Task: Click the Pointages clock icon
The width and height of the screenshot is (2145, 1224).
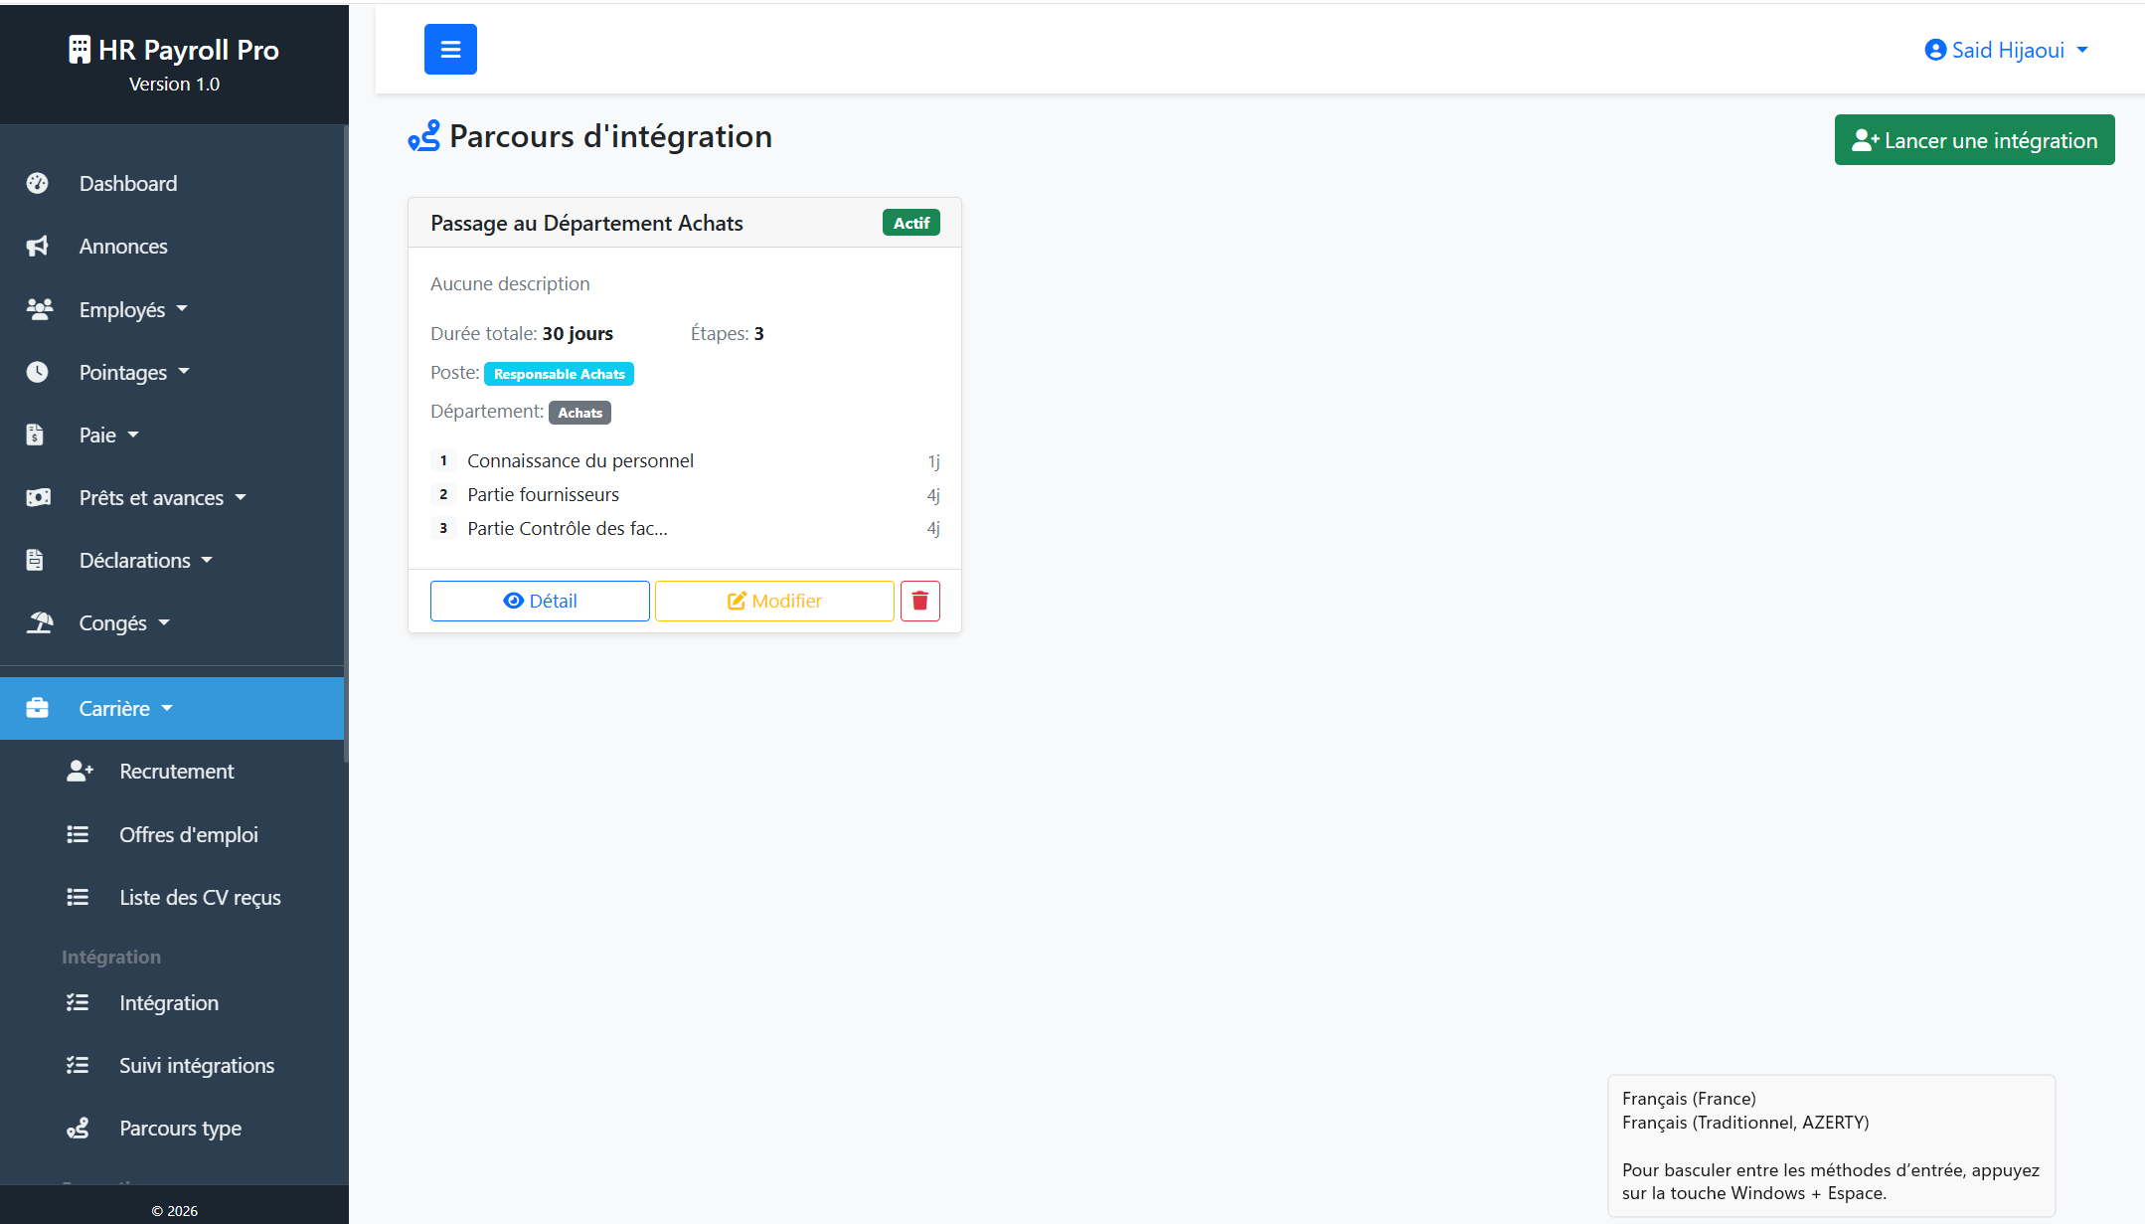Action: coord(38,372)
